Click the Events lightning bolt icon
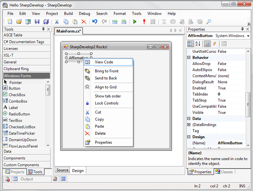Image resolution: width=253 pixels, height=191 pixels. [x=214, y=44]
